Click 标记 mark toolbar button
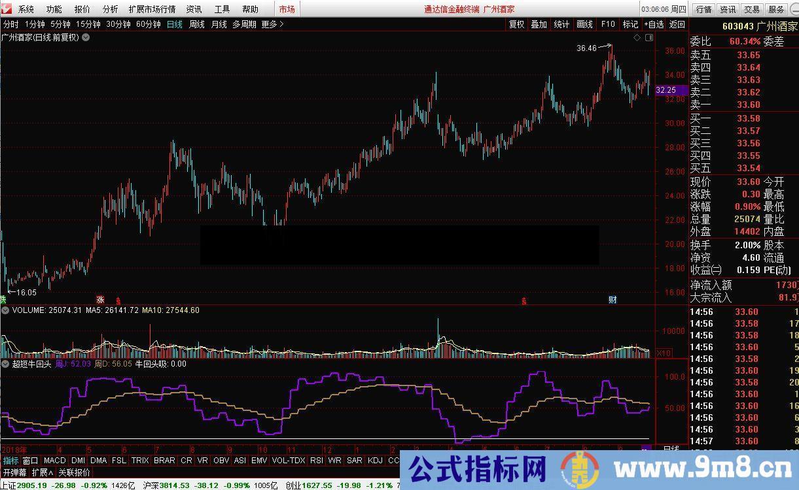 [630, 24]
